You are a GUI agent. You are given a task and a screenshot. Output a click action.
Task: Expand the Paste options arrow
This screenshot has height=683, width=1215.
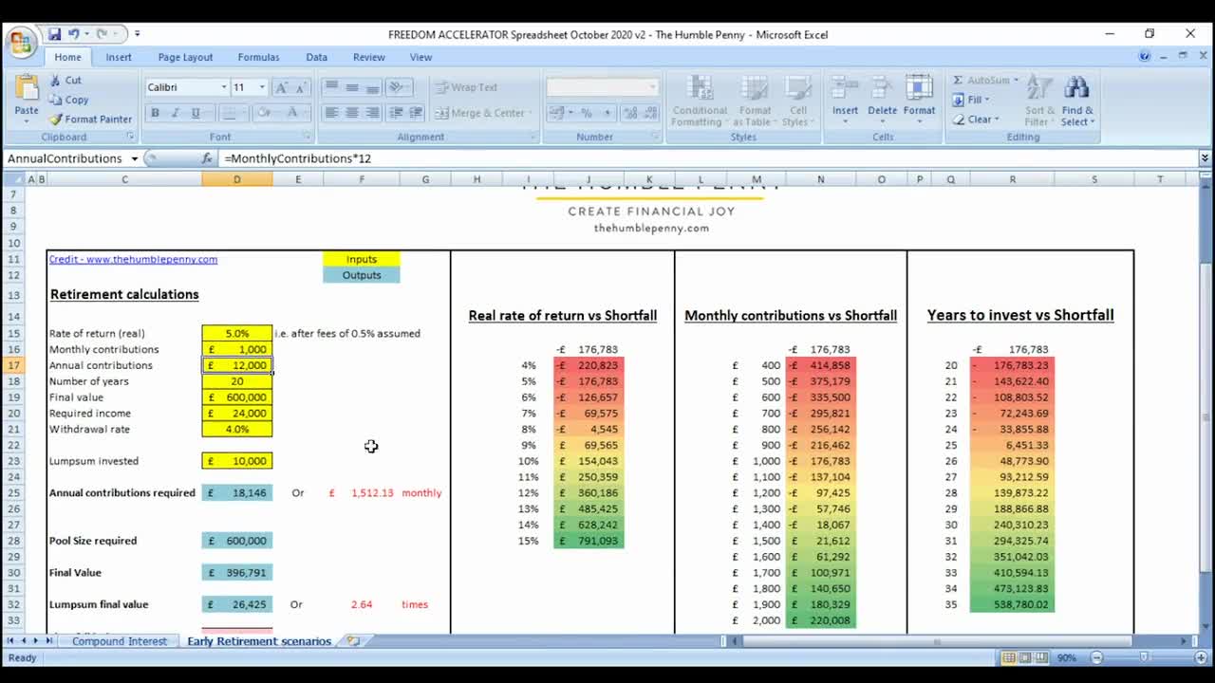coord(27,121)
